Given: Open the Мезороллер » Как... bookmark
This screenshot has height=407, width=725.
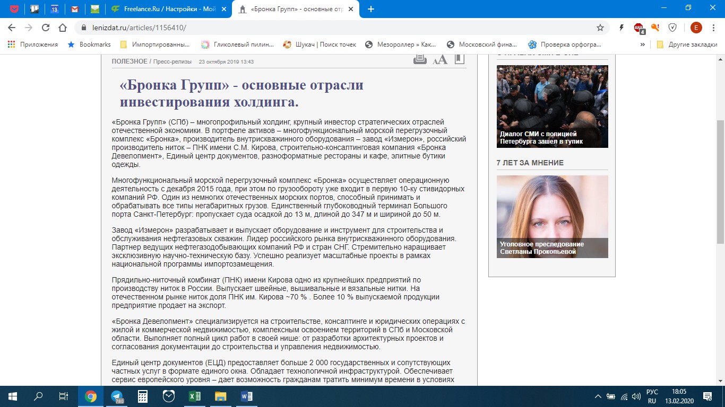Looking at the screenshot, I should pos(401,45).
